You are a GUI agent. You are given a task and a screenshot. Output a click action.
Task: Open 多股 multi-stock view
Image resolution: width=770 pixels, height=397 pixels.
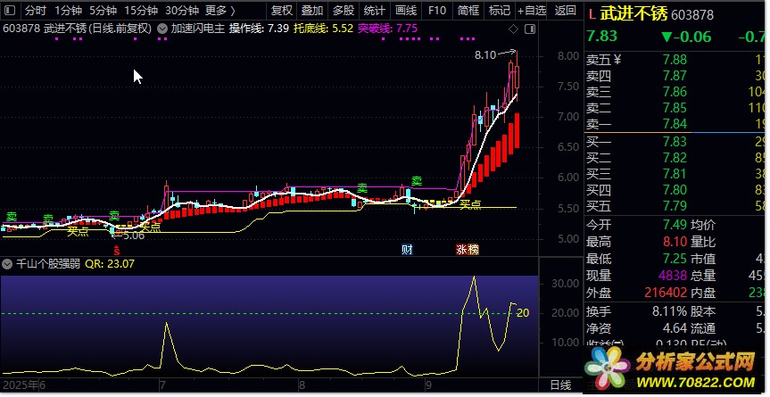click(x=344, y=11)
